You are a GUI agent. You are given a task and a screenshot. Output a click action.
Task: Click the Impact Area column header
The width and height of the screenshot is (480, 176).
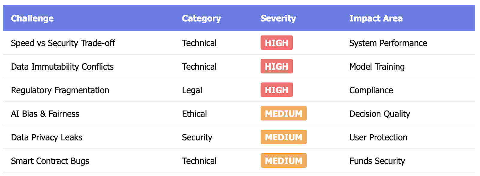click(x=376, y=19)
